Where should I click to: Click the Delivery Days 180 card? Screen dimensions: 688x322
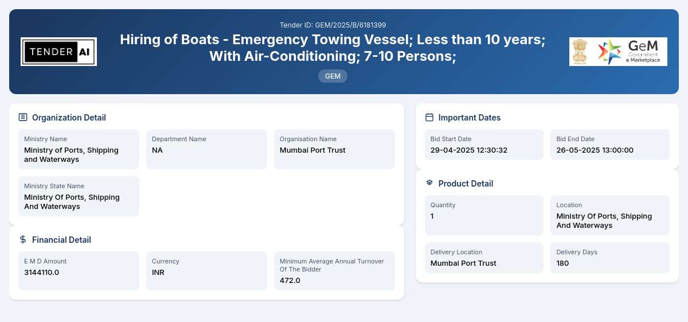(610, 258)
